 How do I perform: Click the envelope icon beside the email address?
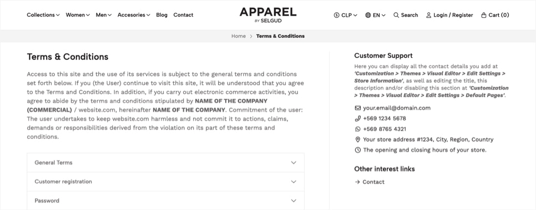coord(358,108)
